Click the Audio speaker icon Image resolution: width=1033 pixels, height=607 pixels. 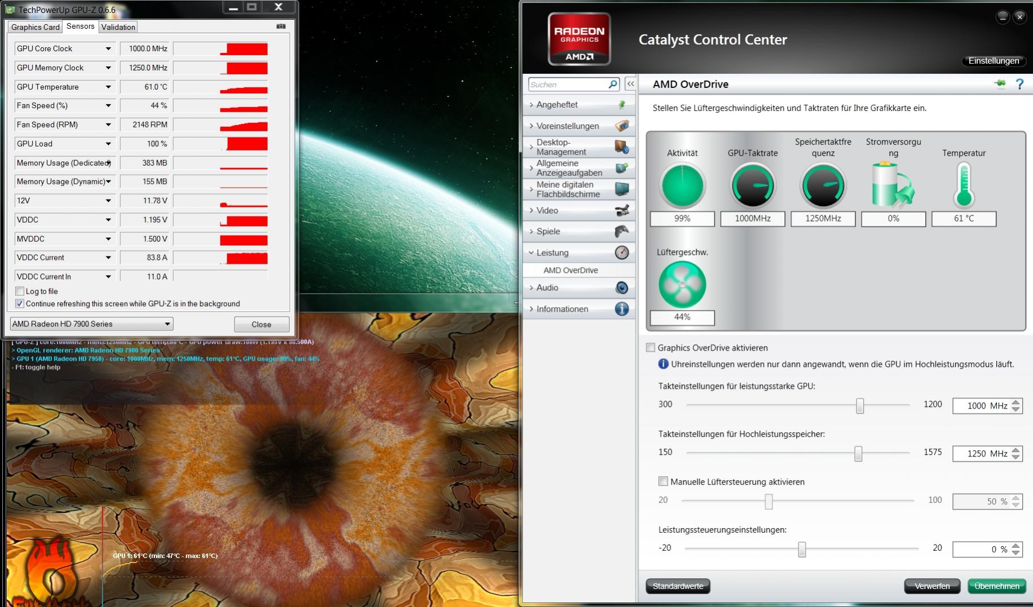click(x=622, y=287)
